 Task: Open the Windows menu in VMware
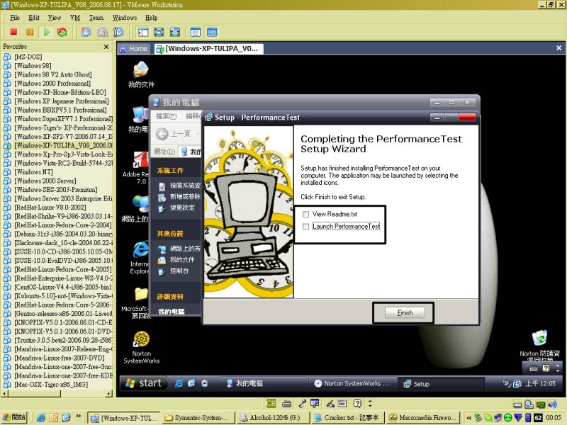pyautogui.click(x=125, y=17)
